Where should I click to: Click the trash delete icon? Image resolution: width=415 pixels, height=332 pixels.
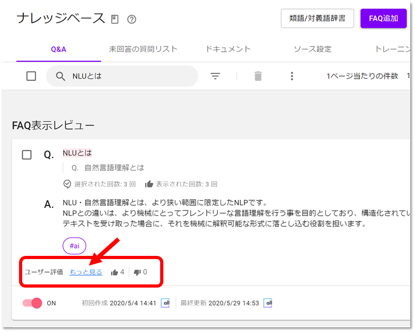tap(258, 76)
